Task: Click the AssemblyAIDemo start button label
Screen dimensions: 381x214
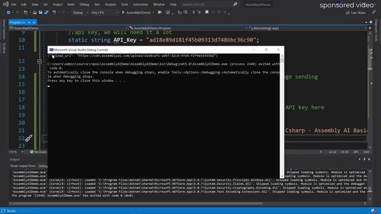Action: point(138,12)
